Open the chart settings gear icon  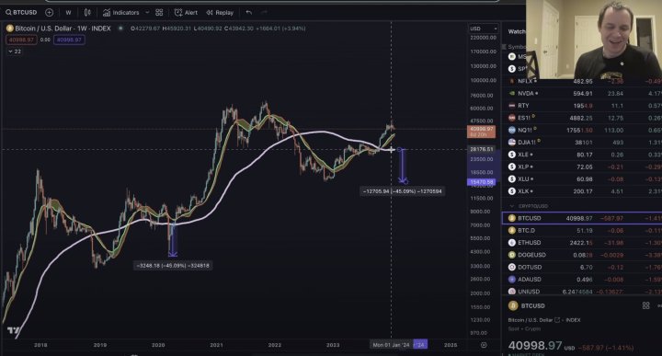pyautogui.click(x=484, y=345)
